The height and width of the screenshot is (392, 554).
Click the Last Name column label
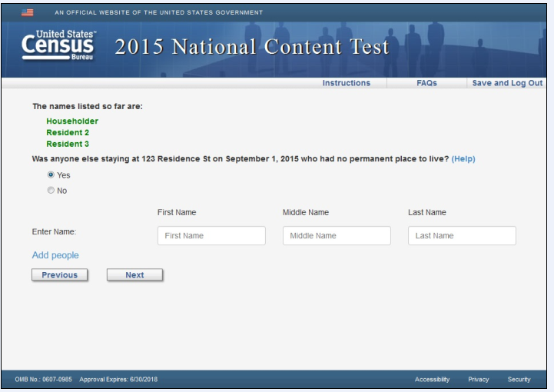(x=426, y=212)
